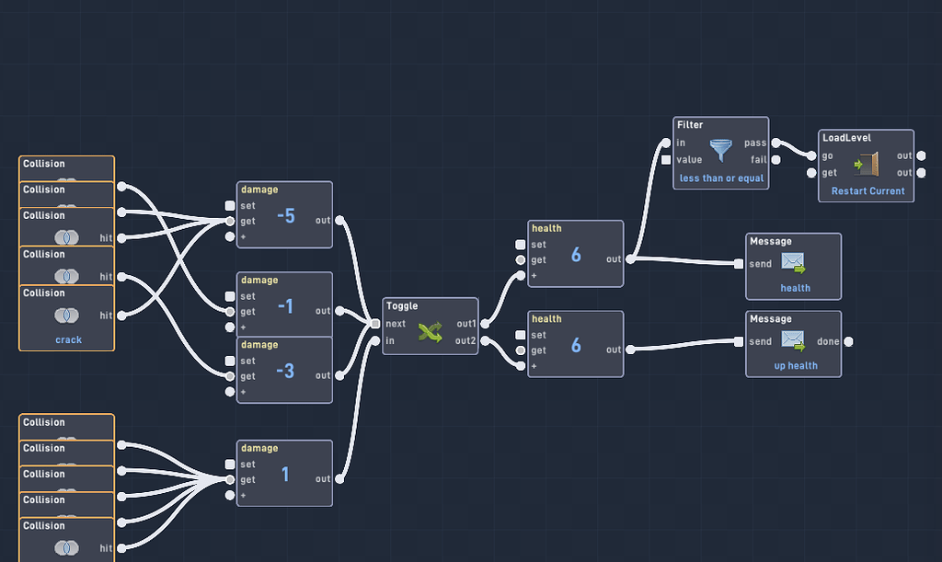This screenshot has height=562, width=942.
Task: Select the "send" port on the up health Message
Action: click(739, 341)
